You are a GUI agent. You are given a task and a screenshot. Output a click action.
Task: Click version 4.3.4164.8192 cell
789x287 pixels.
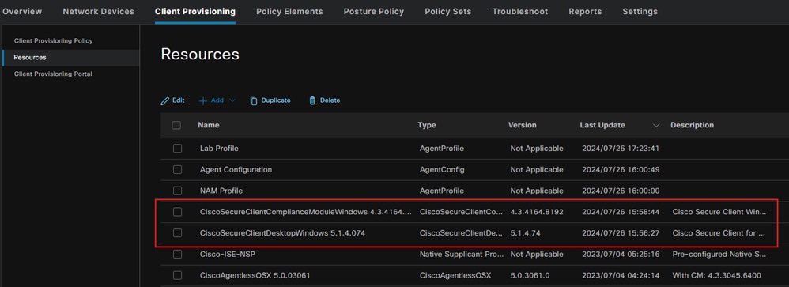coord(536,212)
